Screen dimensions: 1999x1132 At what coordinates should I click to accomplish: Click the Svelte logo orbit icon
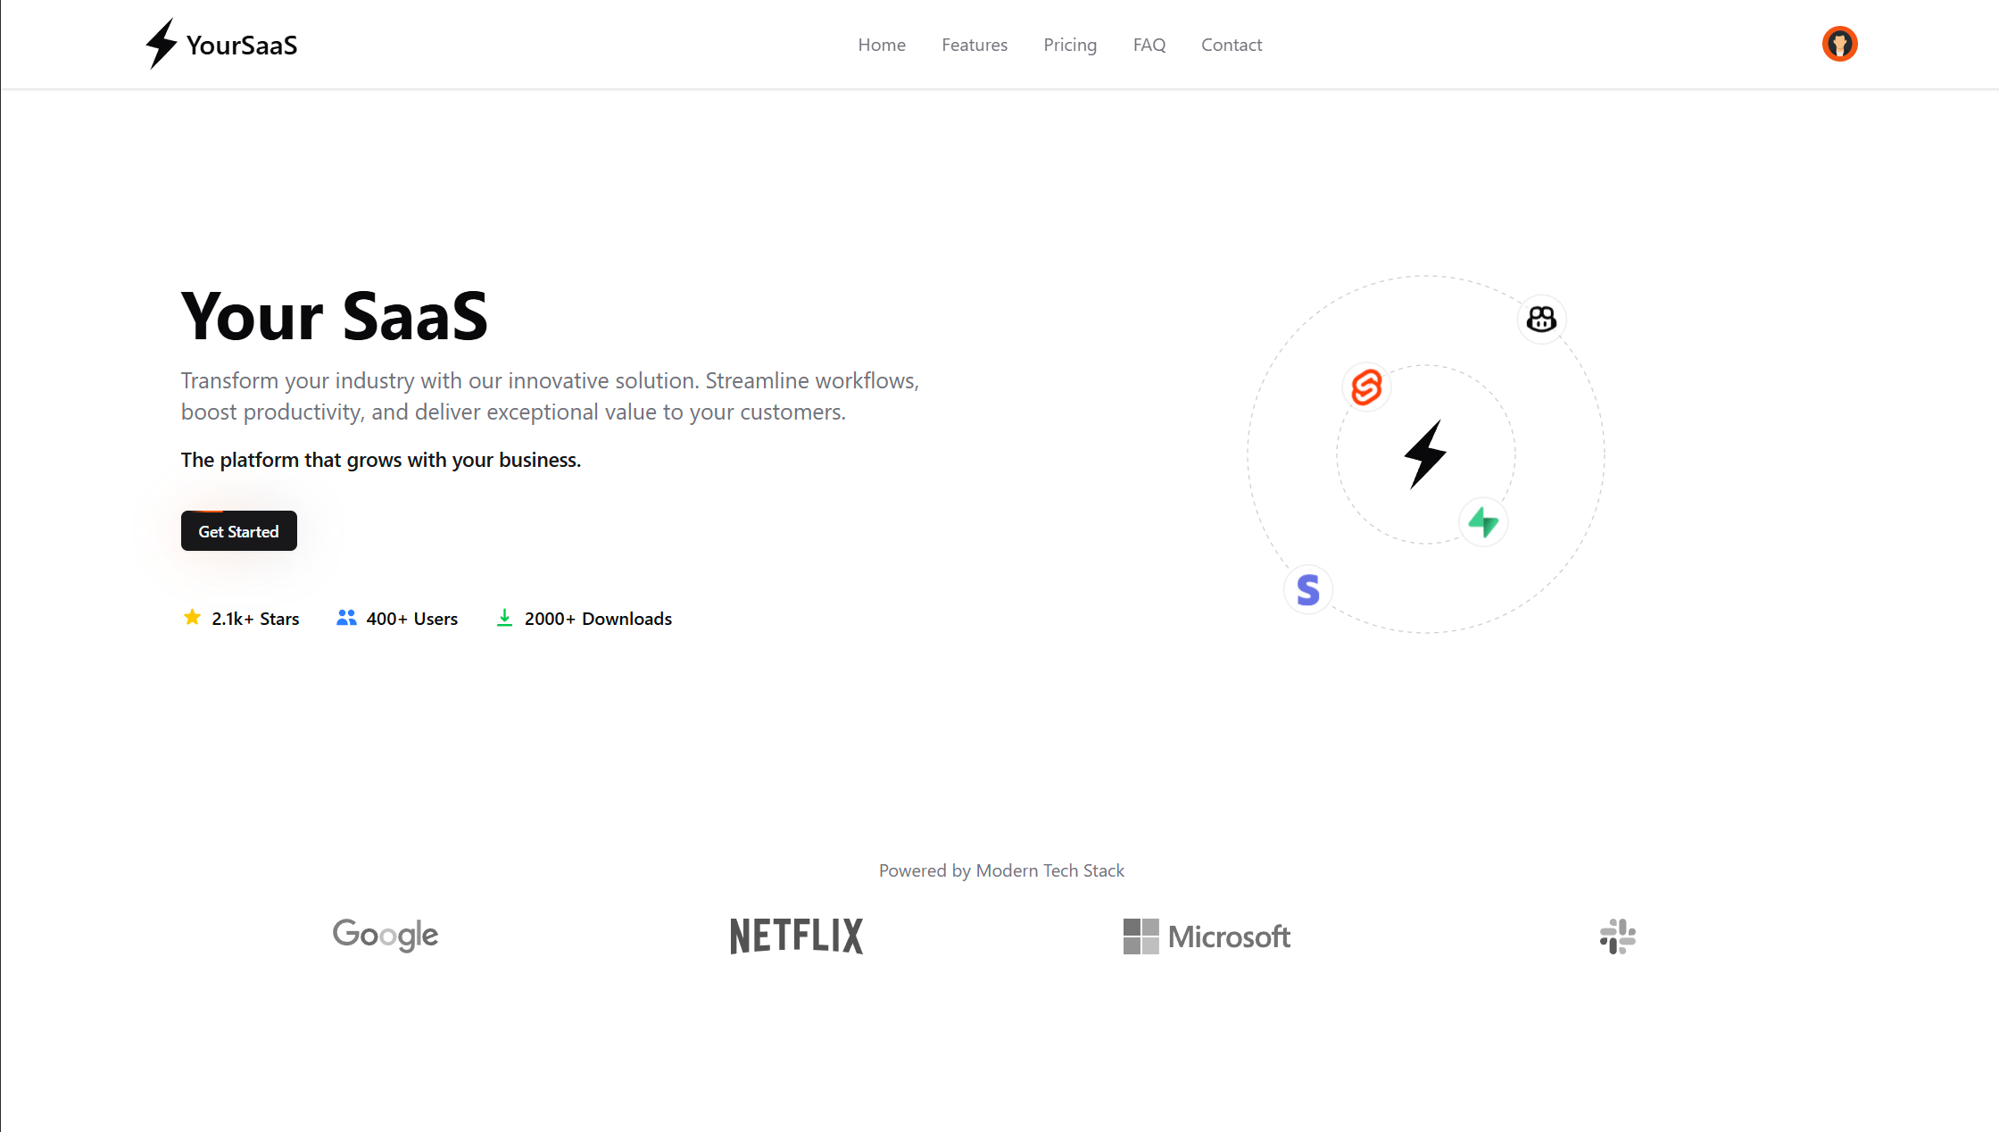[x=1366, y=387]
